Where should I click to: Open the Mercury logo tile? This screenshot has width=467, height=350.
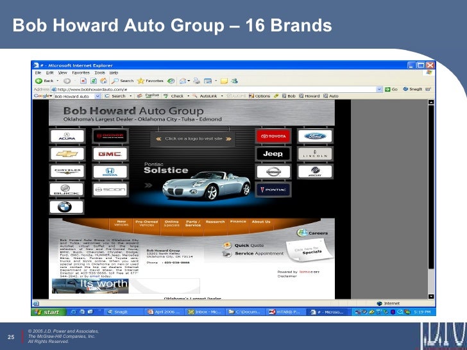(315, 172)
